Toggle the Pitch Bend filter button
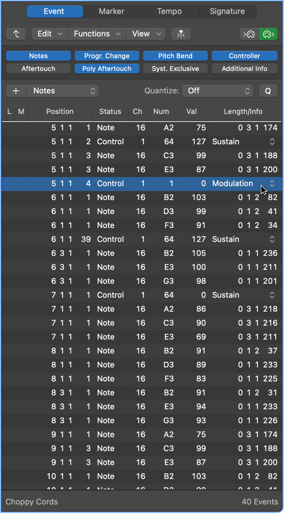Image resolution: width=284 pixels, height=514 pixels. pyautogui.click(x=175, y=56)
